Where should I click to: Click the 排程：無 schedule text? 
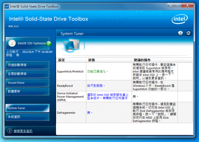pyautogui.click(x=13, y=55)
